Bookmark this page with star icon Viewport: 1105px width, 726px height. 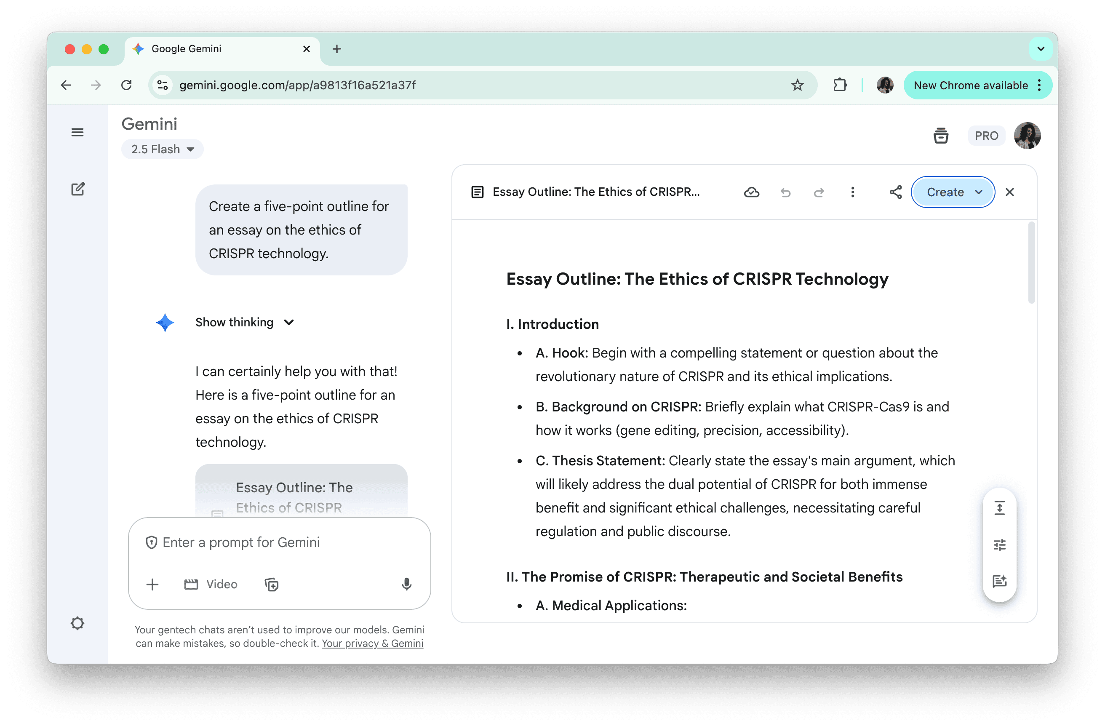click(797, 85)
